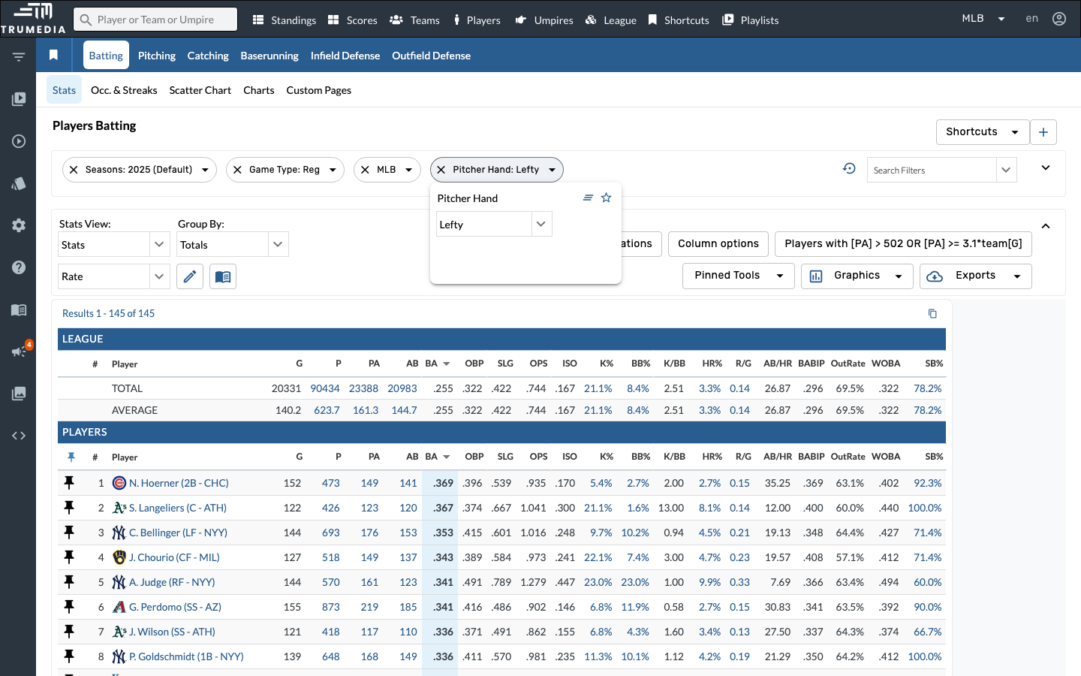Open the Outfield Defense tab
Image resolution: width=1081 pixels, height=676 pixels.
pyautogui.click(x=431, y=56)
